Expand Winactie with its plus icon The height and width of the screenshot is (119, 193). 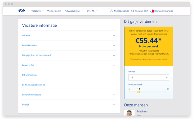tap(114, 35)
